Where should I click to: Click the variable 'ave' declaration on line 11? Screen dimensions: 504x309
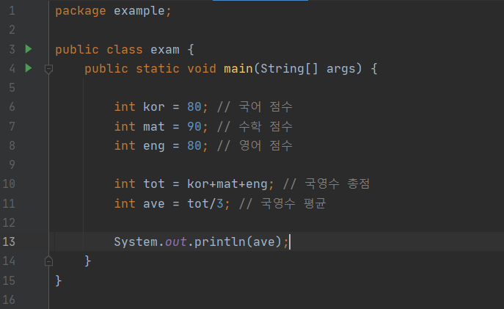click(153, 204)
